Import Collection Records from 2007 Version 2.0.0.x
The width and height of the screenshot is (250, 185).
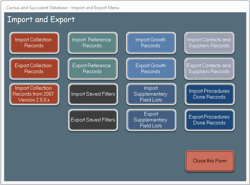click(x=34, y=94)
